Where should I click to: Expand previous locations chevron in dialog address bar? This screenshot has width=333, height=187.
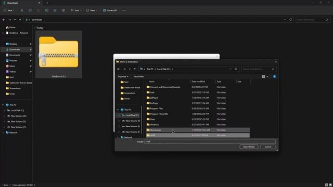click(230, 69)
